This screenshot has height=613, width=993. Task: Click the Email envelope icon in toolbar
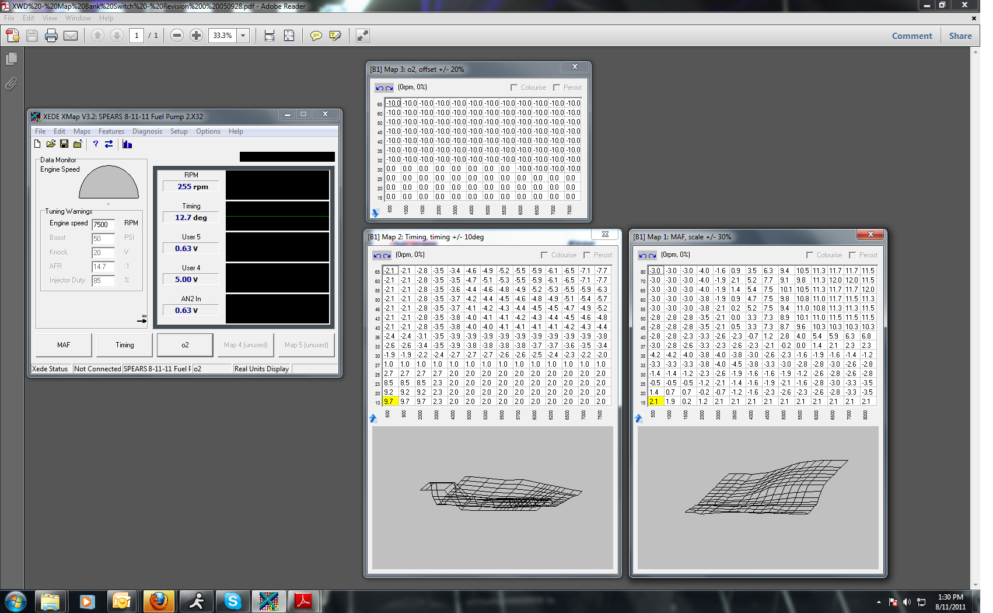pyautogui.click(x=71, y=36)
